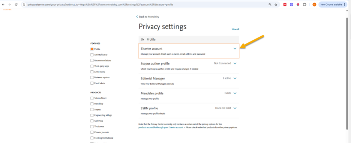351x143 pixels.
Task: Open the pink extension icon
Action: [298, 4]
